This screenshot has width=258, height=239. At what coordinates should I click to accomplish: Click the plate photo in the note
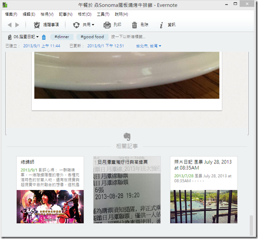[x=127, y=75]
